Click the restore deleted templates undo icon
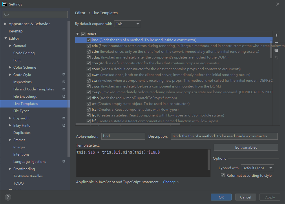The height and width of the screenshot is (204, 285). pyautogui.click(x=276, y=58)
